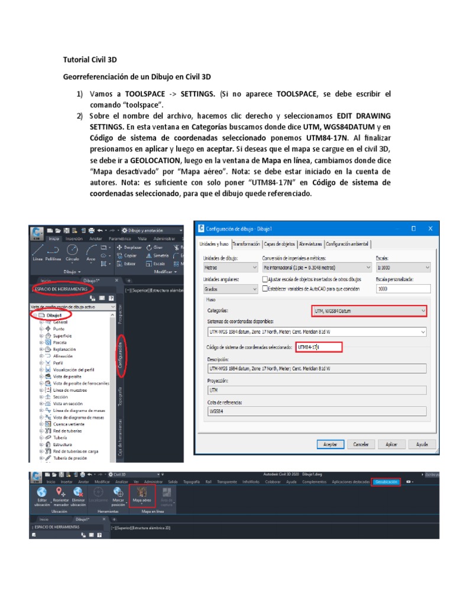The height and width of the screenshot is (605, 454).
Task: Select the Polilínea tool
Action: pyautogui.click(x=53, y=253)
